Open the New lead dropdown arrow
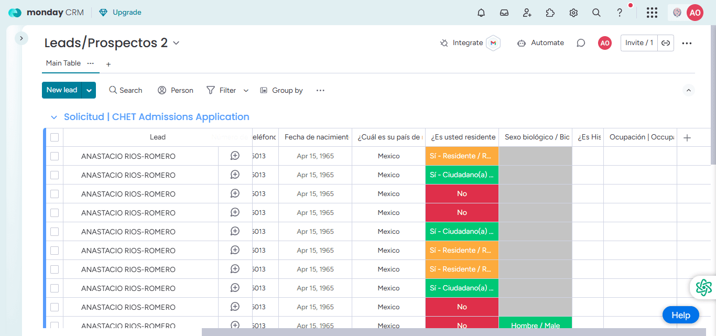 click(x=89, y=90)
